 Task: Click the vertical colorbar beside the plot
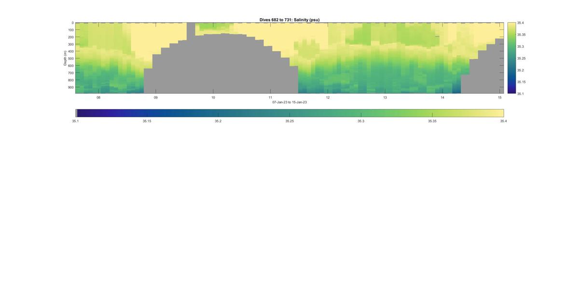click(x=511, y=58)
